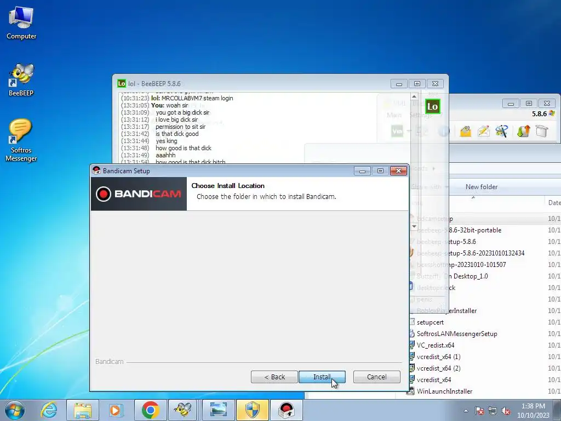This screenshot has width=561, height=421.
Task: Open the picture viewer taskbar item
Action: click(x=218, y=410)
